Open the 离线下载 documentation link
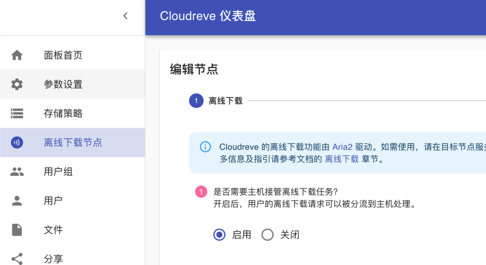Viewport: 486px width, 265px height. (x=342, y=159)
